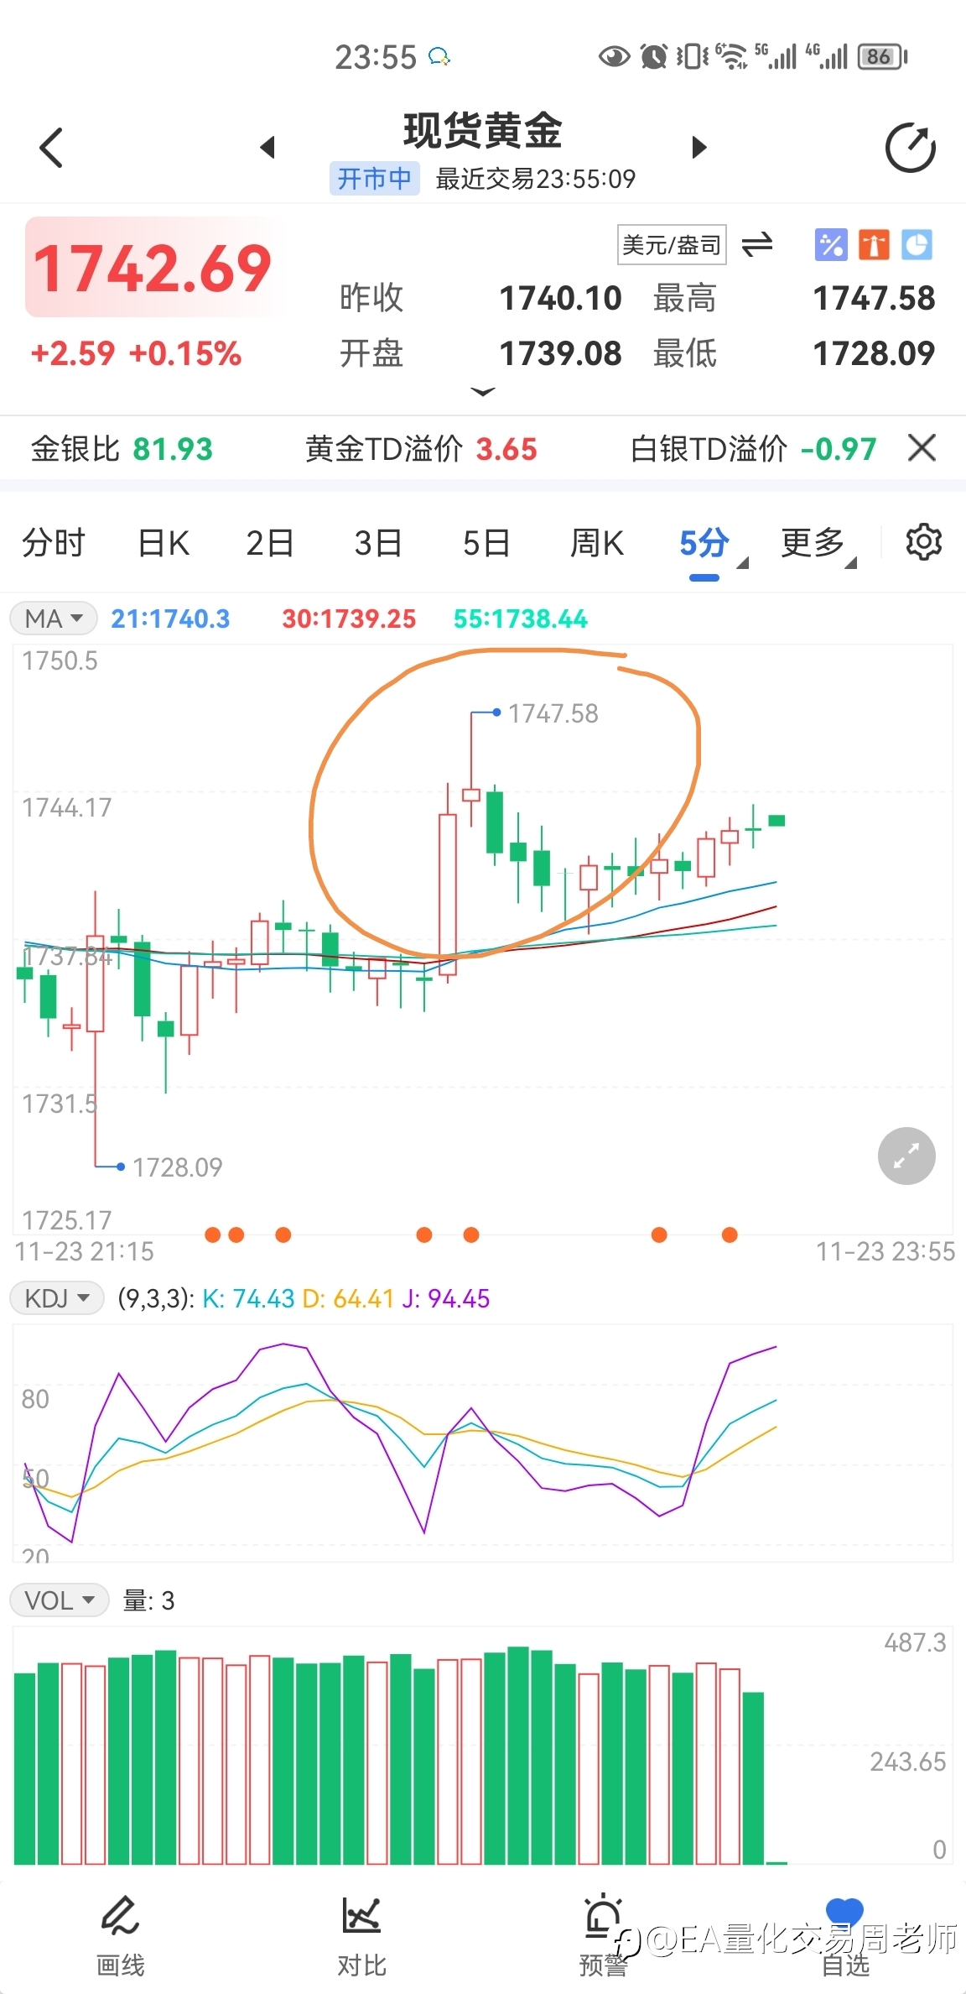
Task: Open the percent calculator icon
Action: (831, 245)
